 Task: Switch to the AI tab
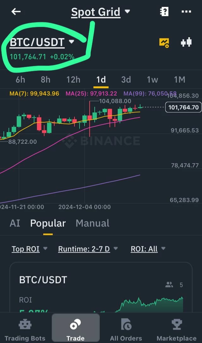tap(15, 223)
